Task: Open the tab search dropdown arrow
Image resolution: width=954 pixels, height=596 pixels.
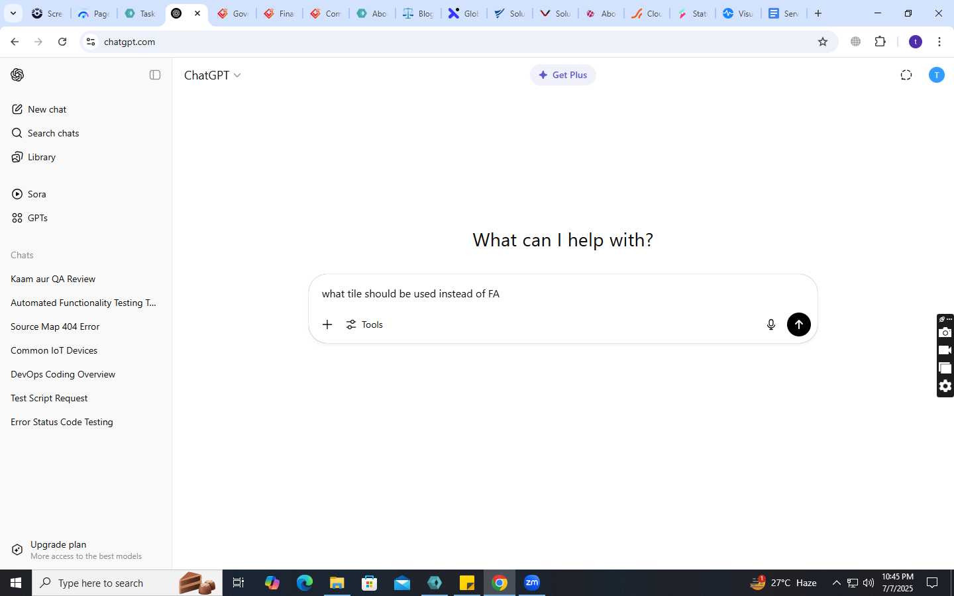Action: [x=13, y=13]
